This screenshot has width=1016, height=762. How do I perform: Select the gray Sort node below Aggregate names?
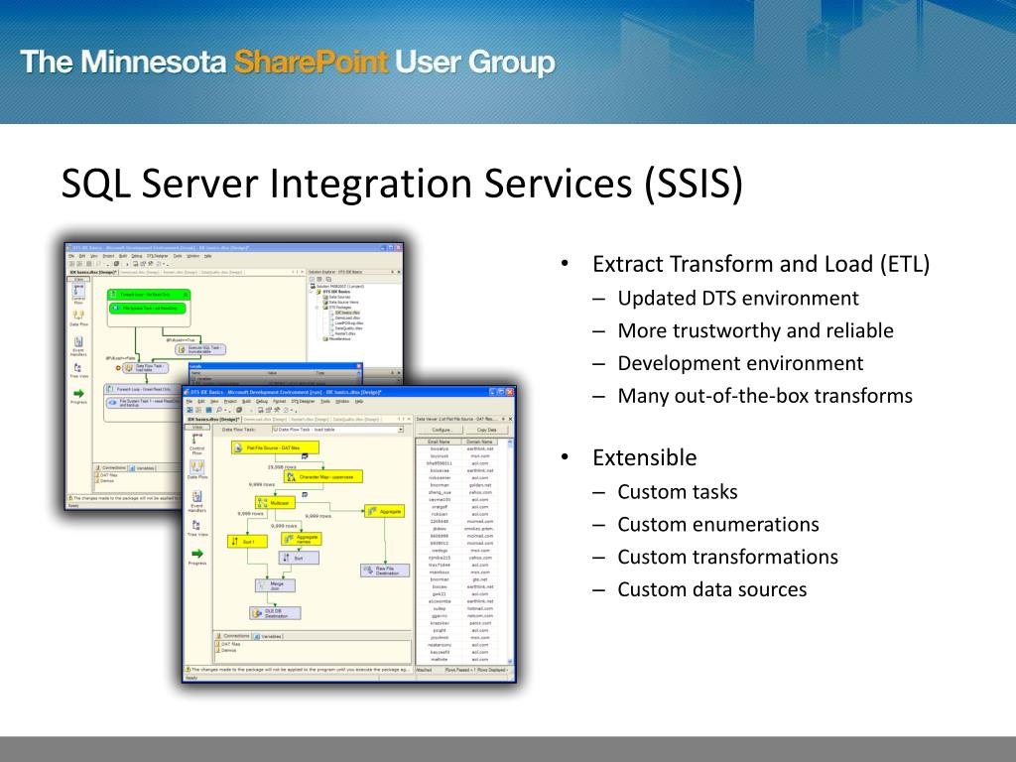pyautogui.click(x=299, y=558)
